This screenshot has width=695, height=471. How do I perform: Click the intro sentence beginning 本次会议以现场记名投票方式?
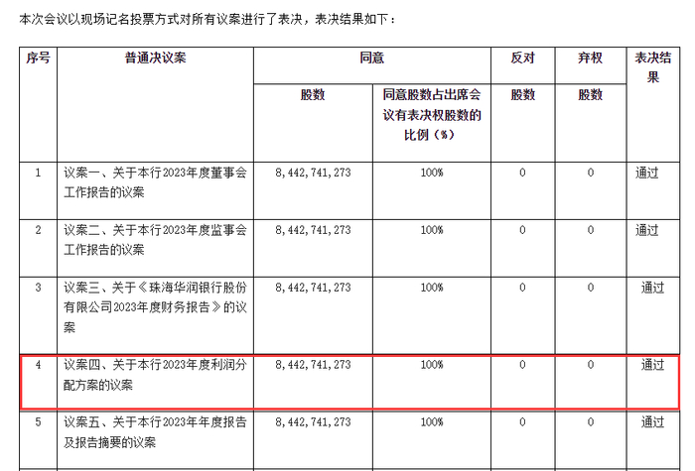208,20
